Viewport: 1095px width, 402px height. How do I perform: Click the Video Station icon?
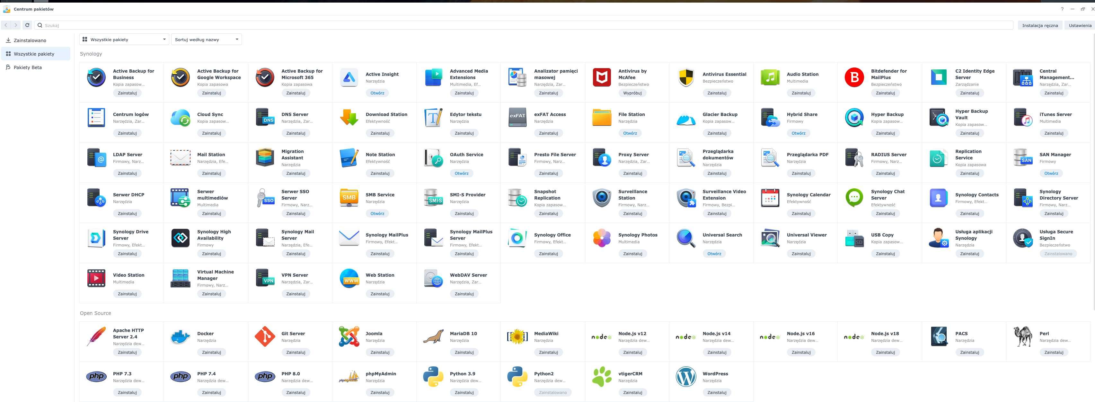point(96,279)
